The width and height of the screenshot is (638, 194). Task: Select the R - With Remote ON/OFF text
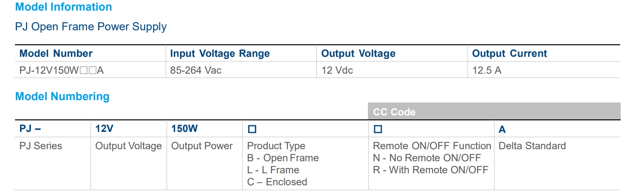(430, 170)
